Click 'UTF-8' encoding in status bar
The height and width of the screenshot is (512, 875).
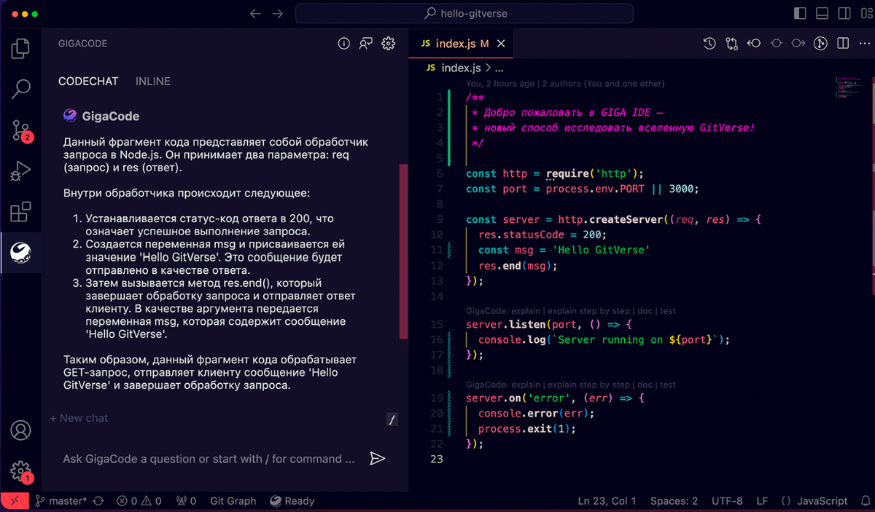[x=727, y=501]
